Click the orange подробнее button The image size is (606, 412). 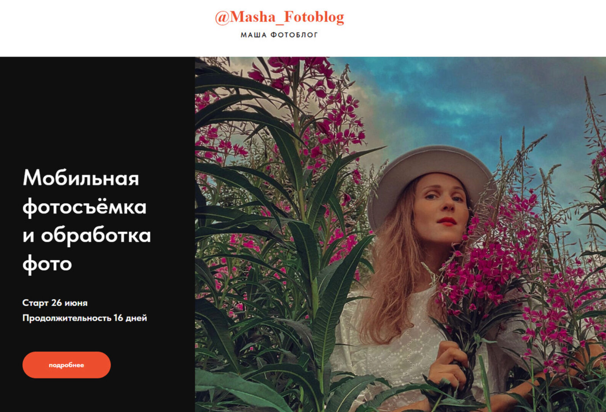point(67,365)
